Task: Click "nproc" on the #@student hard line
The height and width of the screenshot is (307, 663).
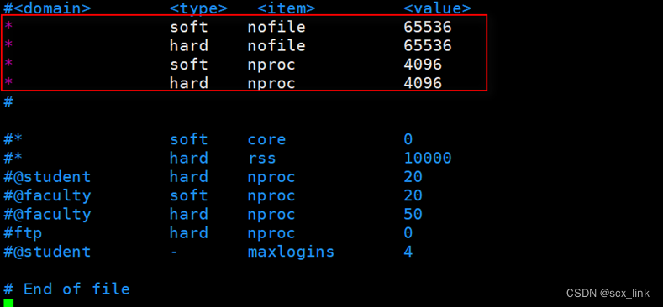Action: point(271,177)
